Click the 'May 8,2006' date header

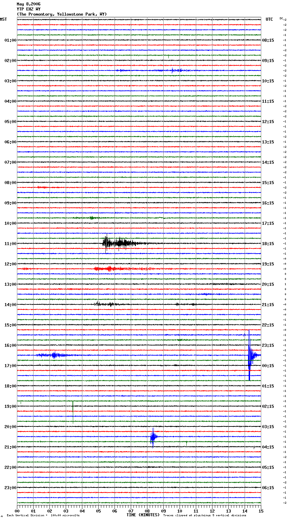coord(28,4)
